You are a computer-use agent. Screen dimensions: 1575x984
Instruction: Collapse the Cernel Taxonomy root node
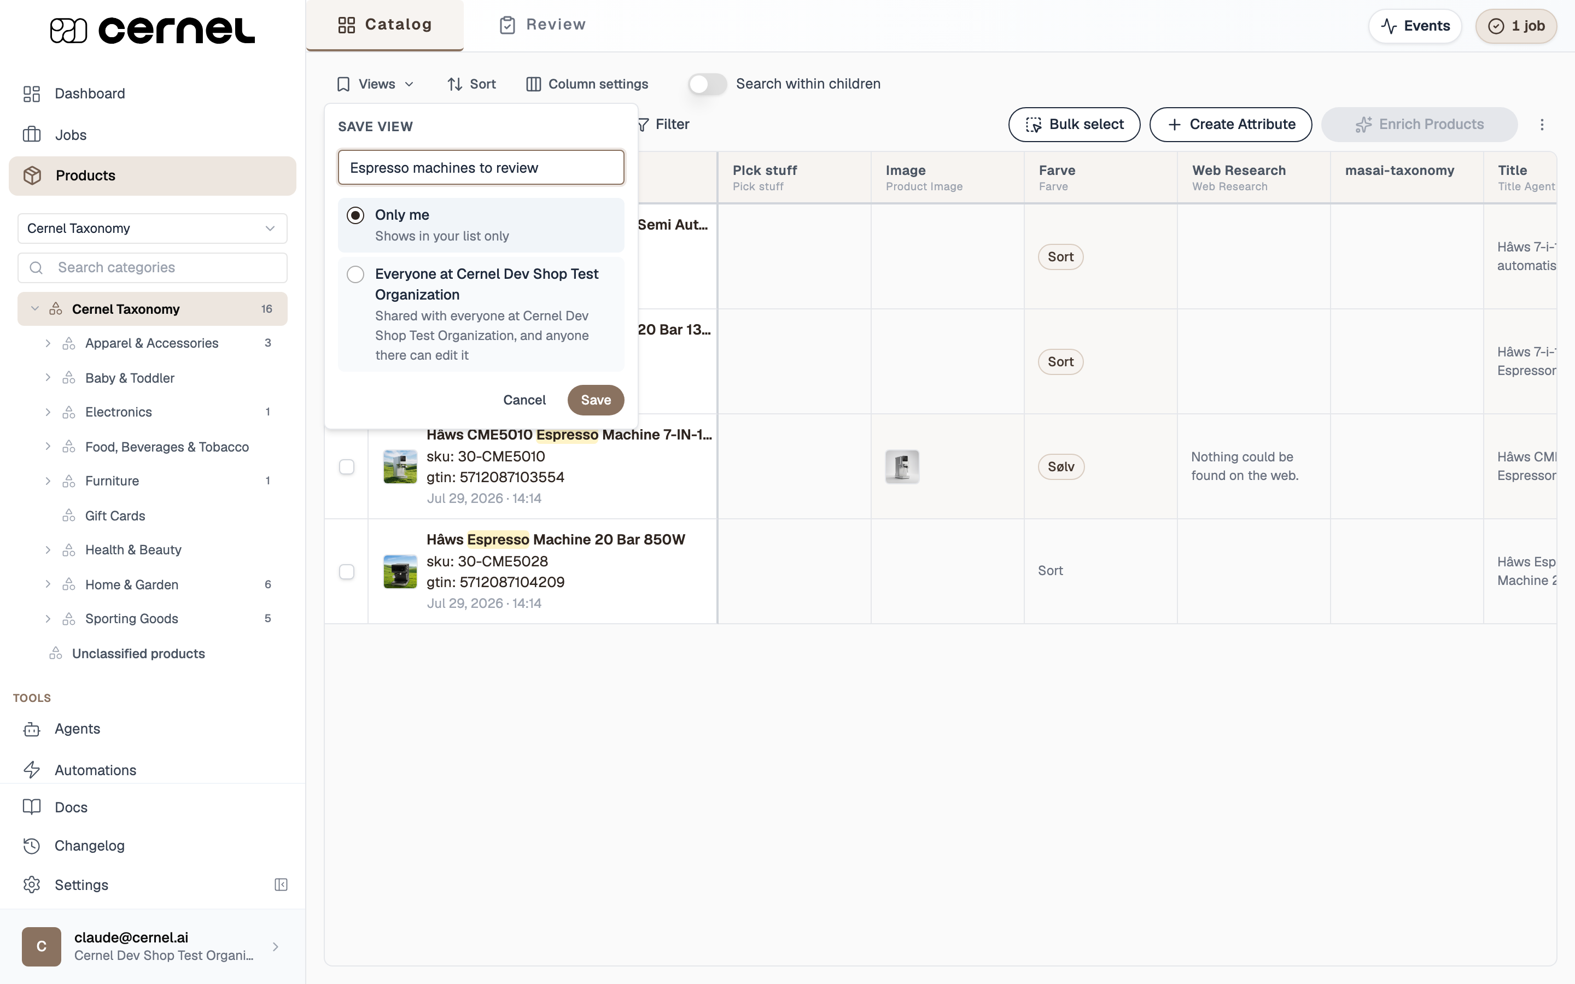35,308
